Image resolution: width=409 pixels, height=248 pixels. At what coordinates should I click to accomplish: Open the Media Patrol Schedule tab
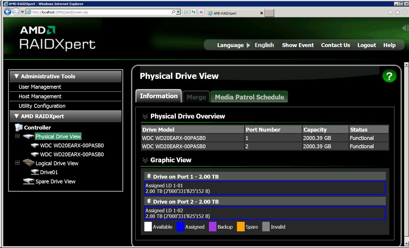(x=249, y=97)
